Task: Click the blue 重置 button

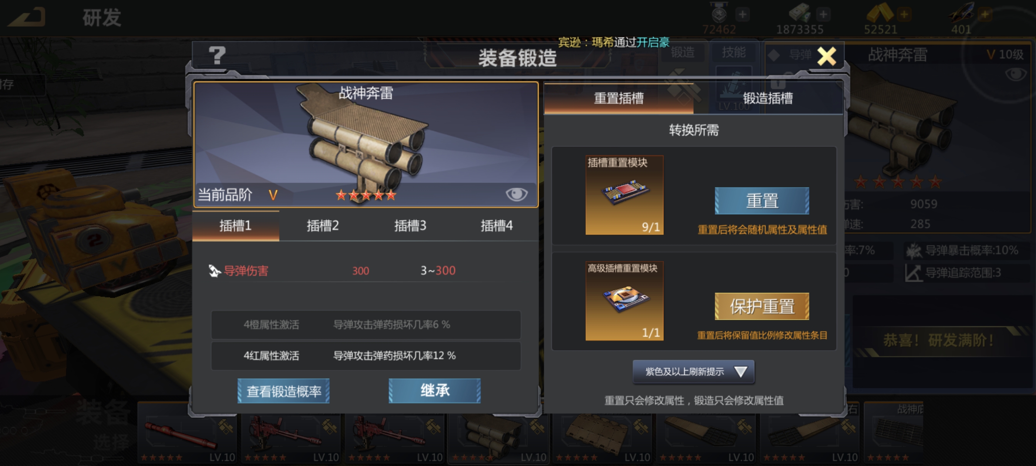Action: click(762, 200)
